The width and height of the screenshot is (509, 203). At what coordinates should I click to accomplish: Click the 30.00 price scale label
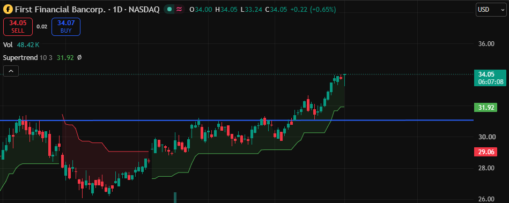[x=488, y=137]
